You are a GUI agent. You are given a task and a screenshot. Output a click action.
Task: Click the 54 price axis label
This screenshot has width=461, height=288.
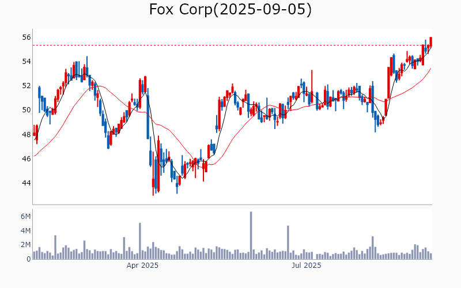click(x=27, y=62)
